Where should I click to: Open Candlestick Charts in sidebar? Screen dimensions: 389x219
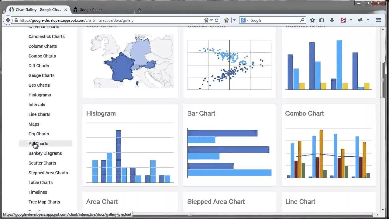46,36
